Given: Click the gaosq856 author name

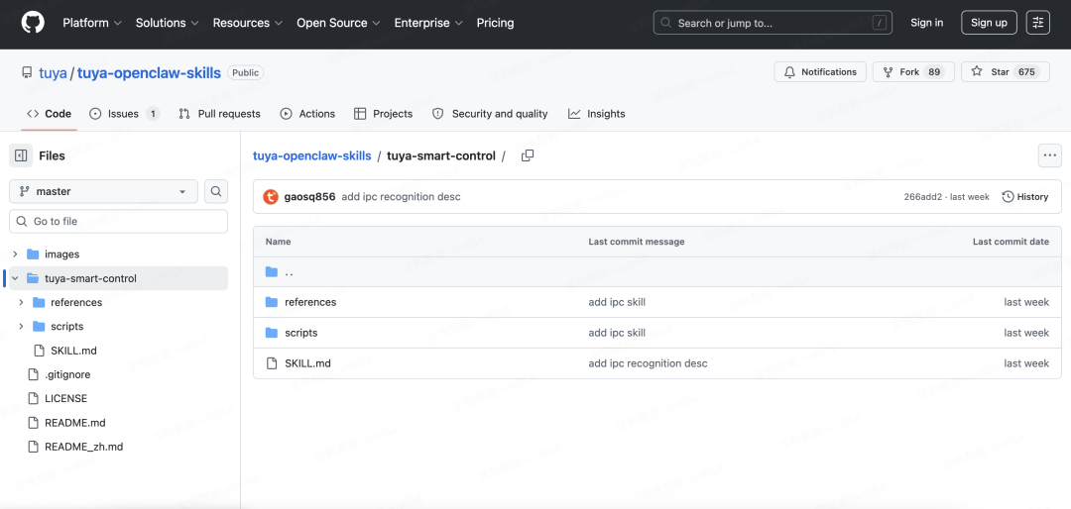Looking at the screenshot, I should click(309, 196).
